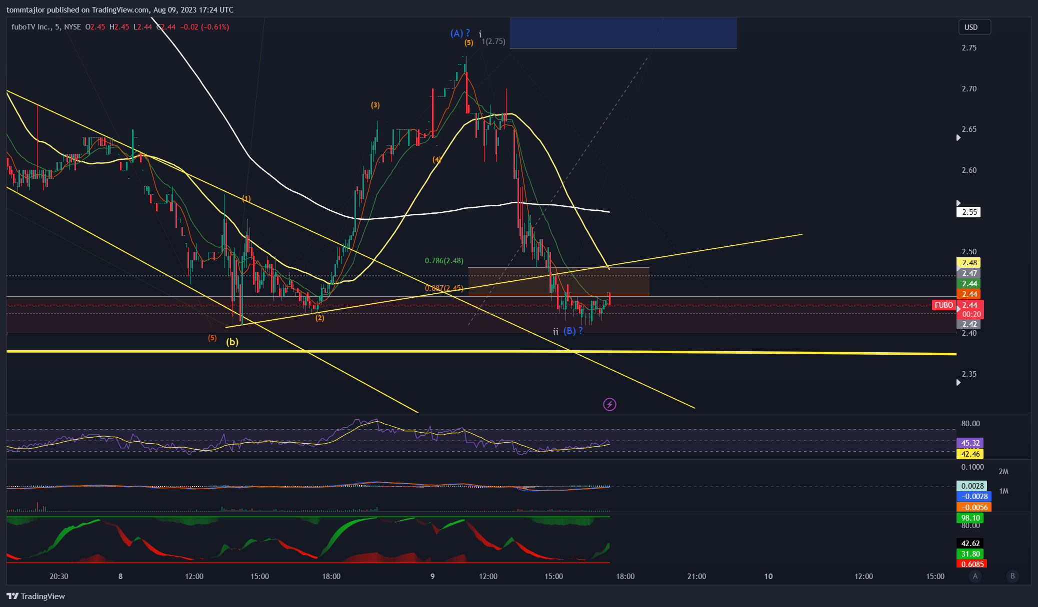The image size is (1038, 607).
Task: Click the gray 2.47 price label
Action: click(968, 273)
